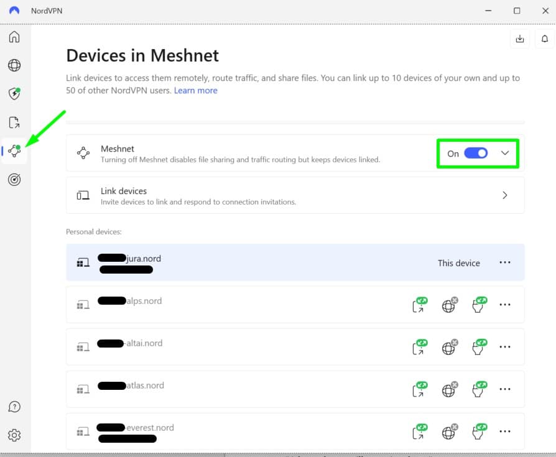The height and width of the screenshot is (457, 556).
Task: Toggle traffic routing globe for atlas.nord
Action: 450,389
